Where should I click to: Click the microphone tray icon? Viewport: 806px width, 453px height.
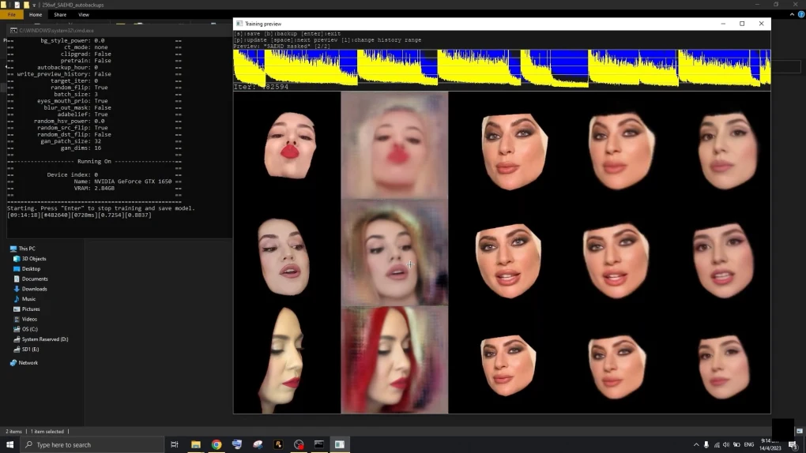click(706, 444)
